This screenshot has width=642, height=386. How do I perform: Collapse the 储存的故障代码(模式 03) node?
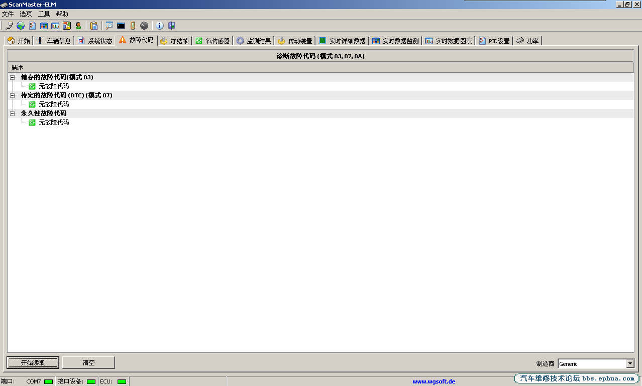tap(13, 77)
